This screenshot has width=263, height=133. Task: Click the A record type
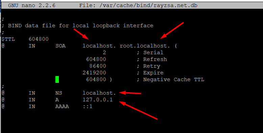pyautogui.click(x=57, y=100)
